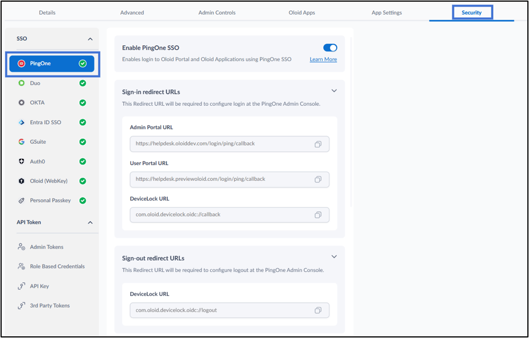
Task: Click the green check beside PingOne
Action: (83, 63)
